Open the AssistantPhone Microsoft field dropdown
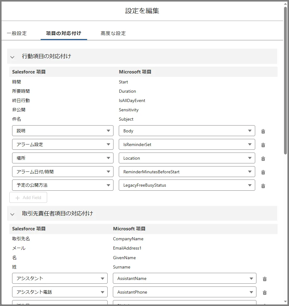 [x=185, y=292]
